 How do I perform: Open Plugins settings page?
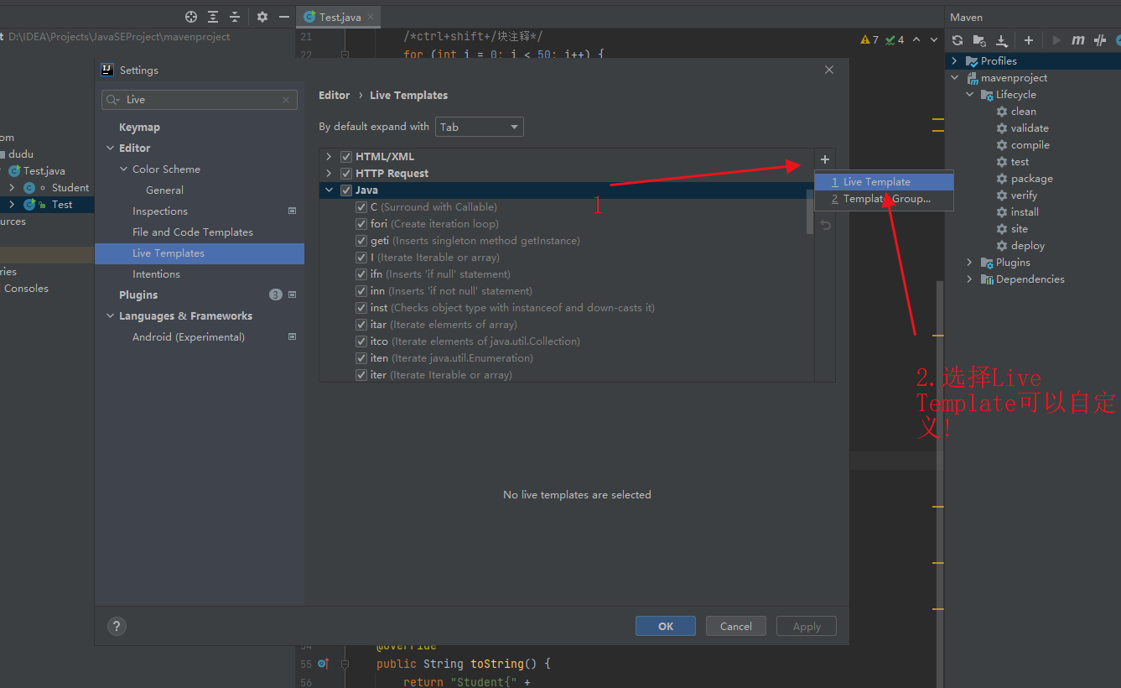click(138, 295)
